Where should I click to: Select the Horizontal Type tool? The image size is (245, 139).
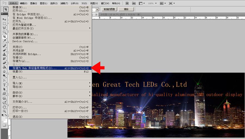(4, 85)
